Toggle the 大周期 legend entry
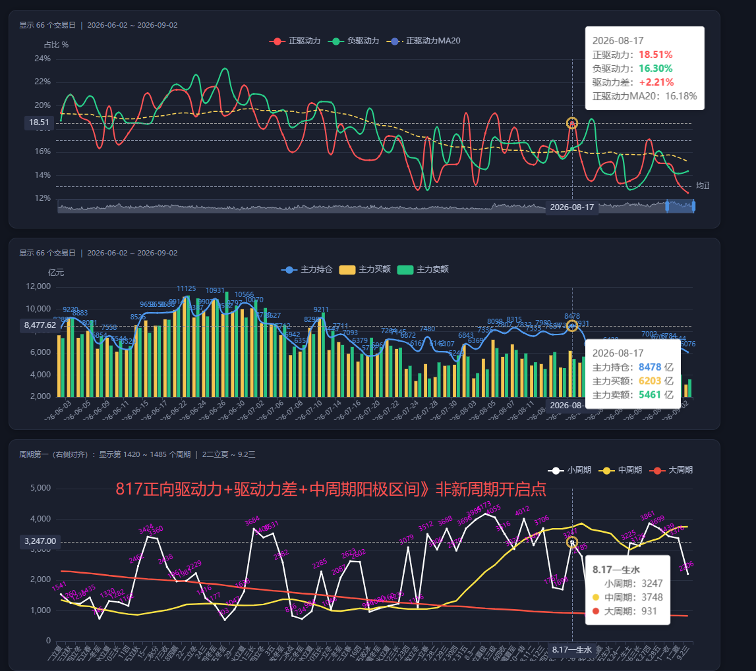 [x=671, y=470]
